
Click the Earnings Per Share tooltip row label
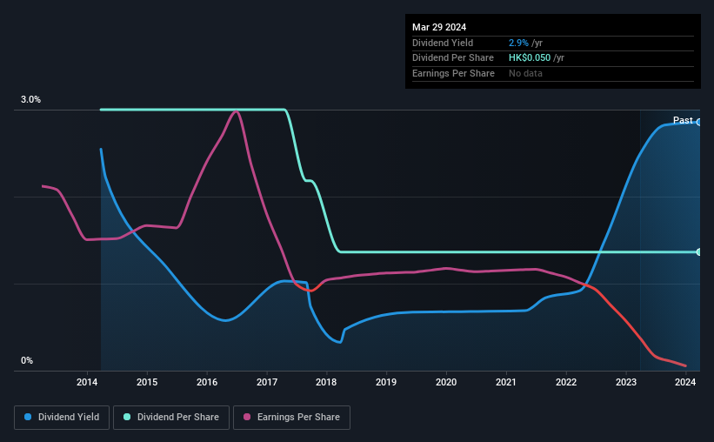[453, 73]
